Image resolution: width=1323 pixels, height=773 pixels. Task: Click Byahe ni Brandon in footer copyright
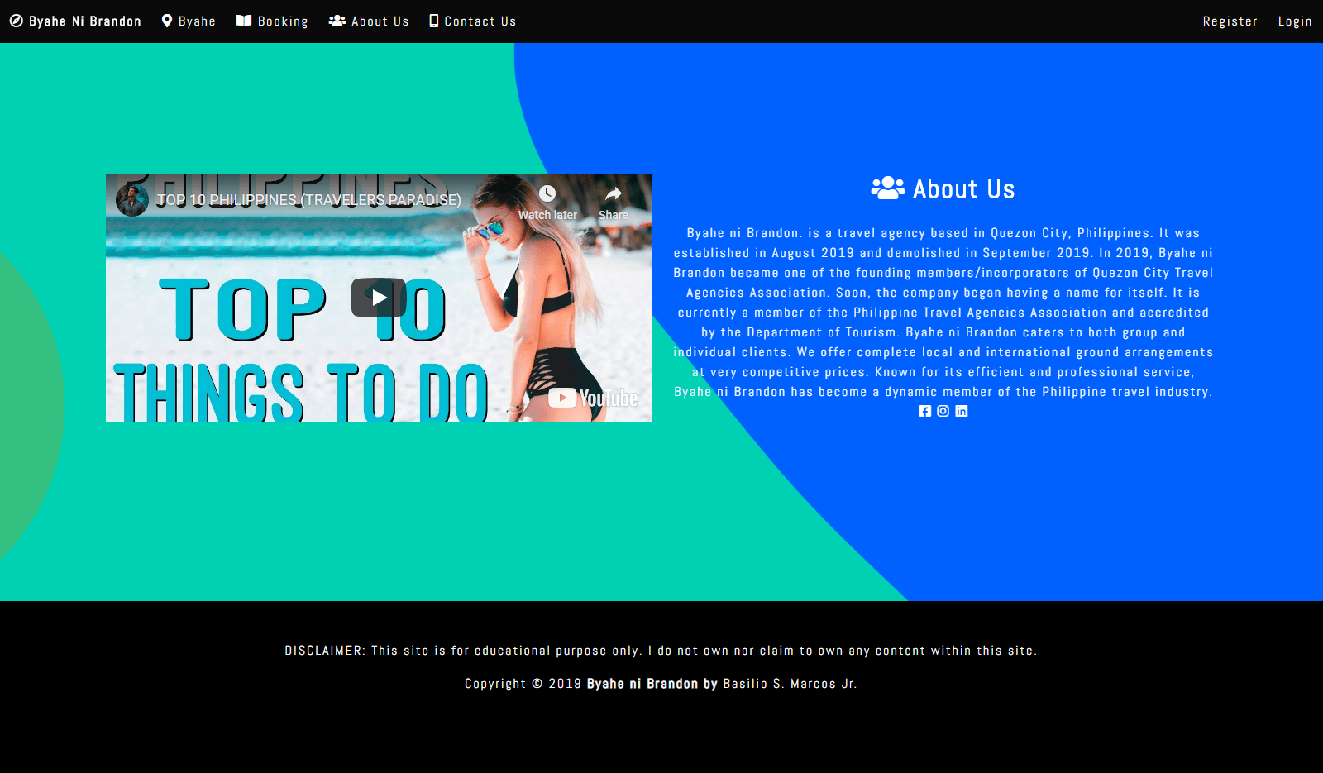tap(642, 684)
